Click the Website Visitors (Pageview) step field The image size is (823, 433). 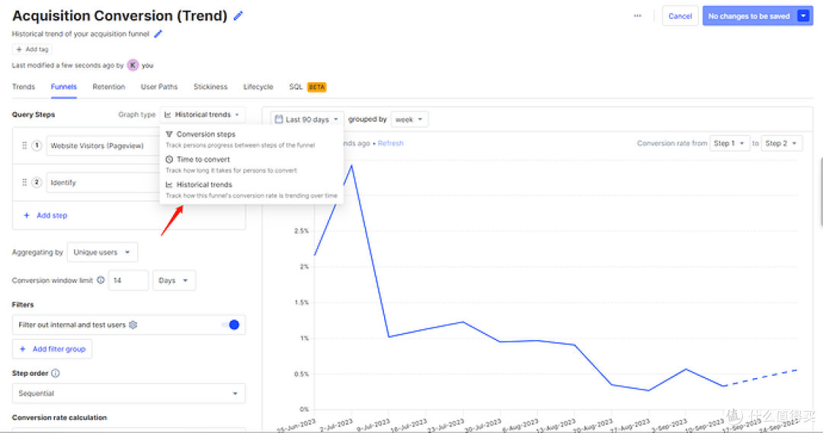click(104, 146)
